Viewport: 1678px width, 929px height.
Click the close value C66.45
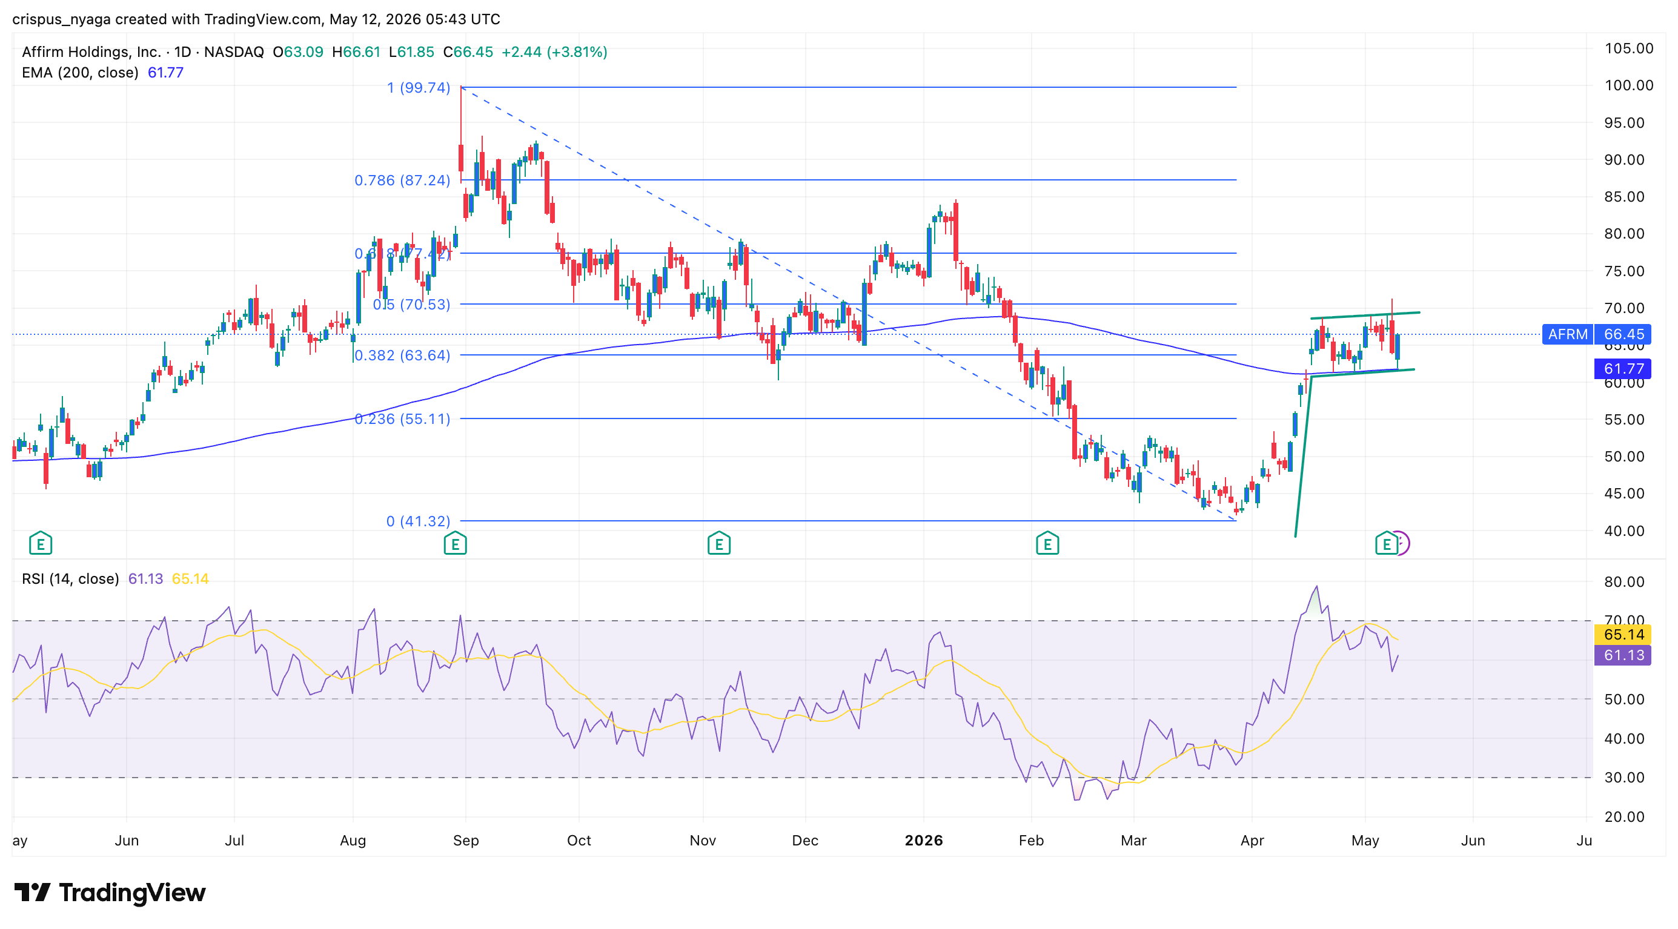pyautogui.click(x=468, y=51)
